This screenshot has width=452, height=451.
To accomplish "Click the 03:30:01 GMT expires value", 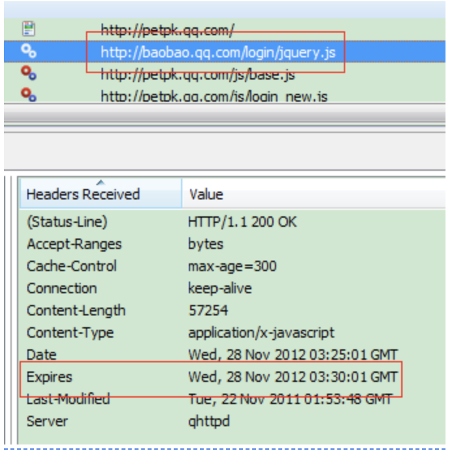I will click(x=293, y=377).
